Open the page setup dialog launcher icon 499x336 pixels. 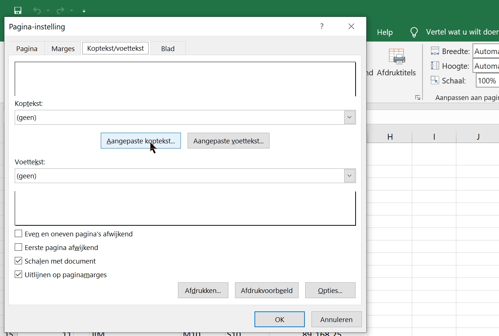click(x=418, y=97)
